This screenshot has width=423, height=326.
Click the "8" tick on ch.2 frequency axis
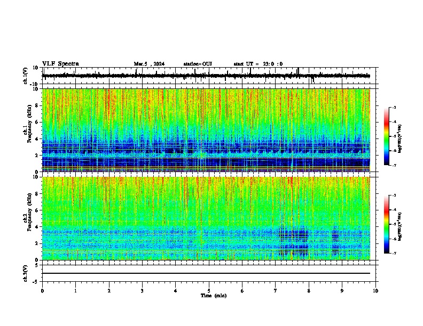click(37, 194)
